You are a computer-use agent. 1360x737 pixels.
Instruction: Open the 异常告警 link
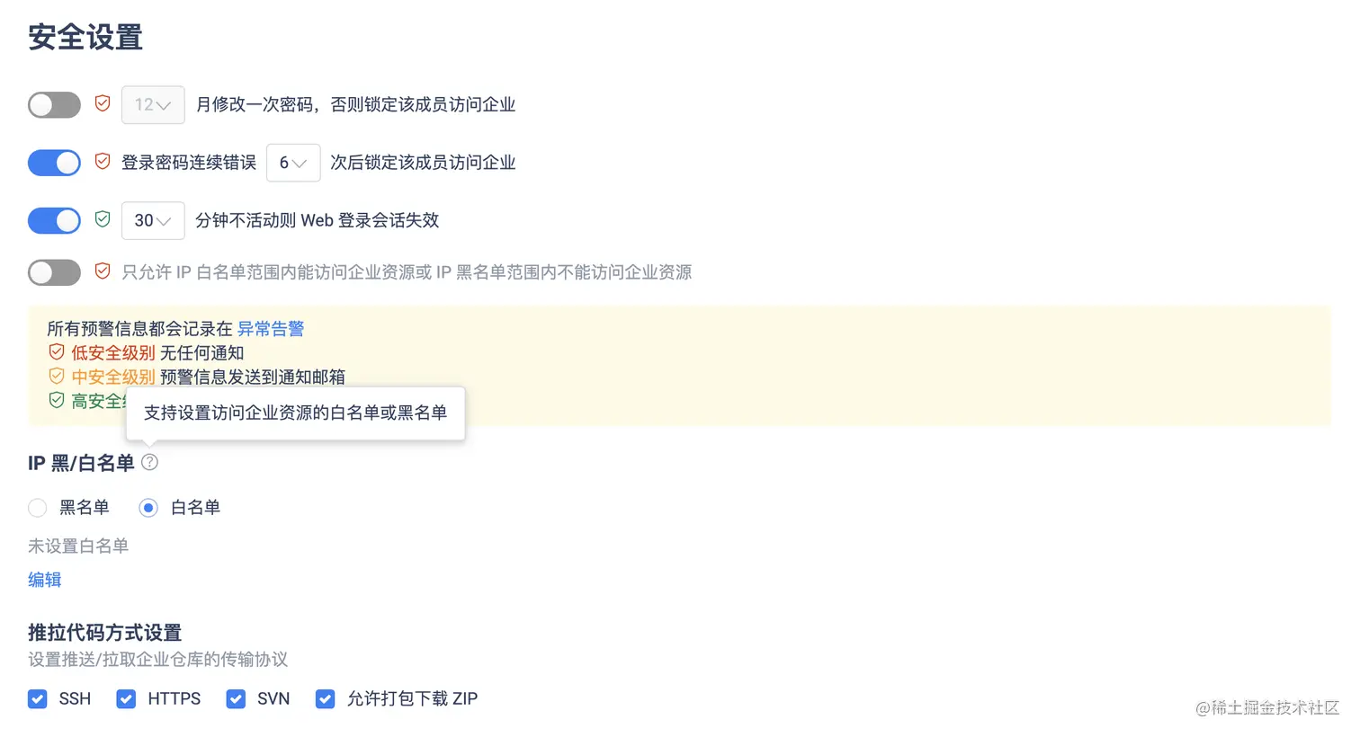(x=271, y=329)
